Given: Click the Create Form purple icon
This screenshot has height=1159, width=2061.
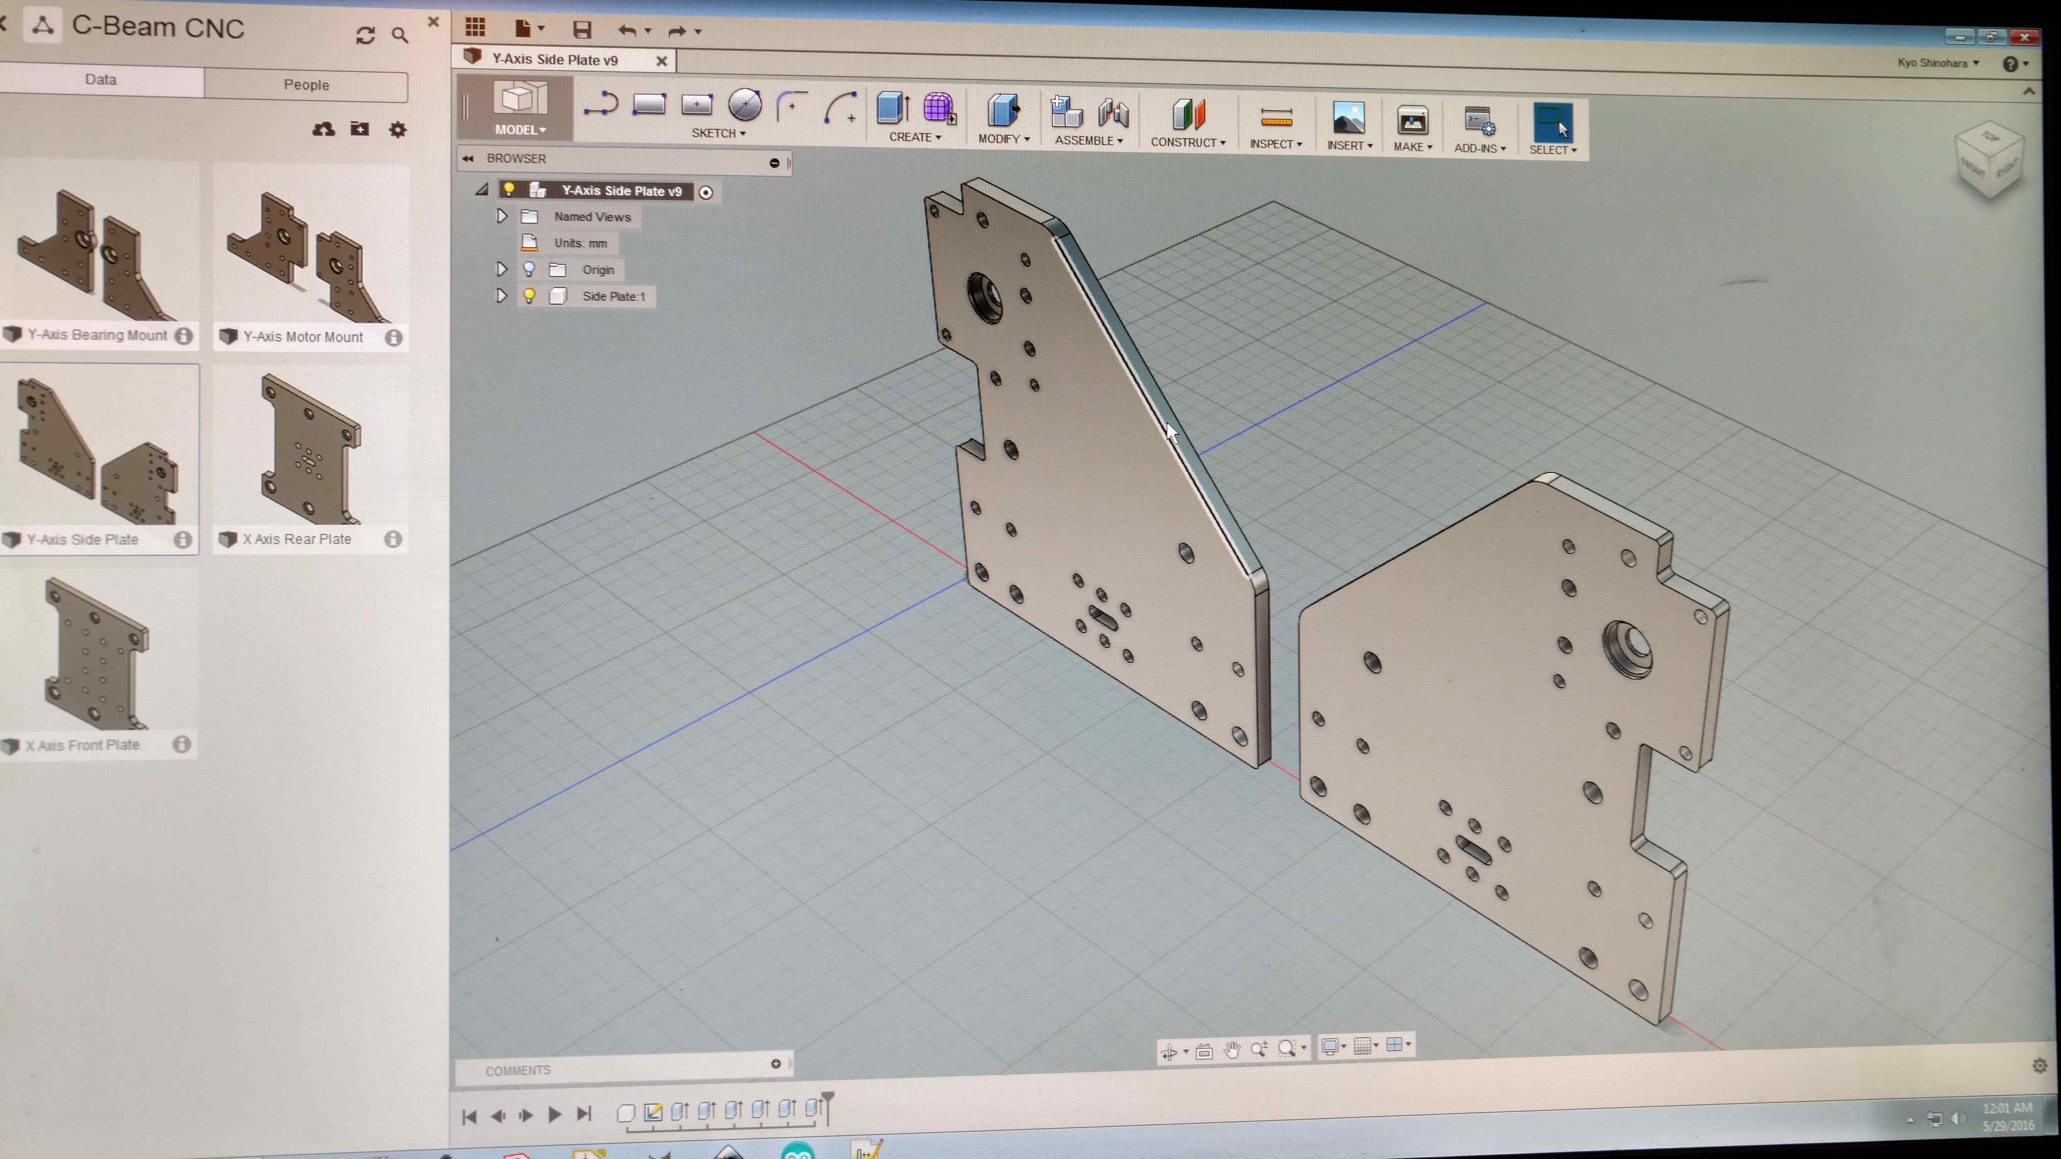Looking at the screenshot, I should coord(939,109).
